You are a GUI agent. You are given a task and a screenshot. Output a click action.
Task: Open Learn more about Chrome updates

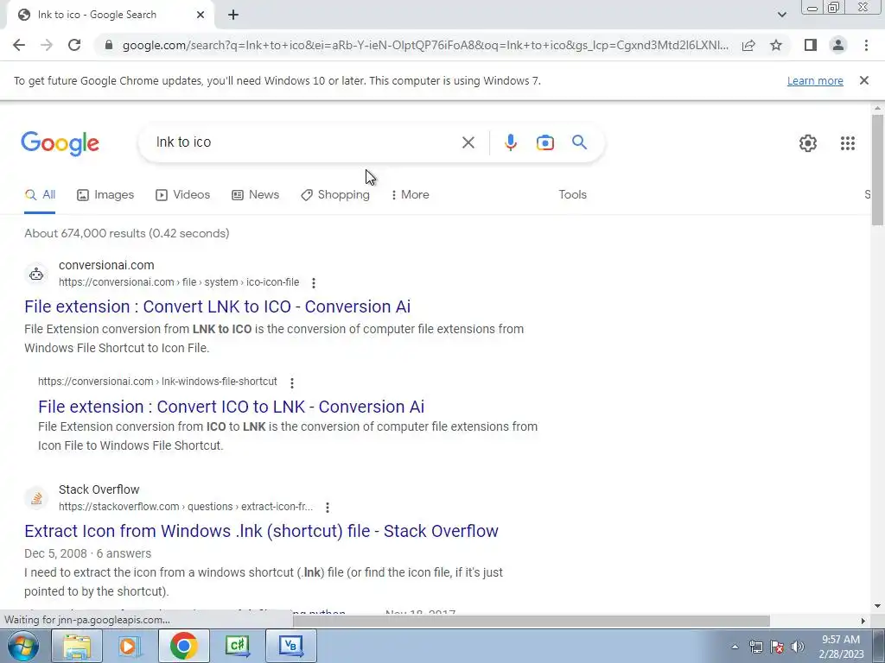coord(815,80)
